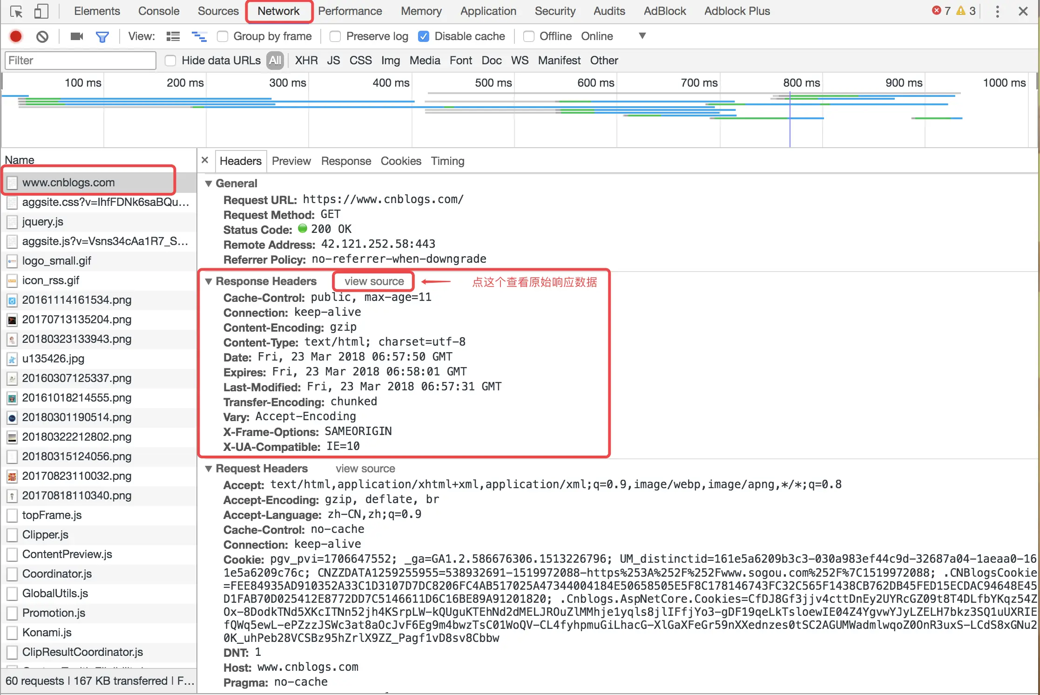Toggle the blue filter funnel icon

(102, 36)
